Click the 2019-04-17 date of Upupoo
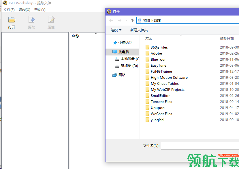 pyautogui.click(x=229, y=108)
